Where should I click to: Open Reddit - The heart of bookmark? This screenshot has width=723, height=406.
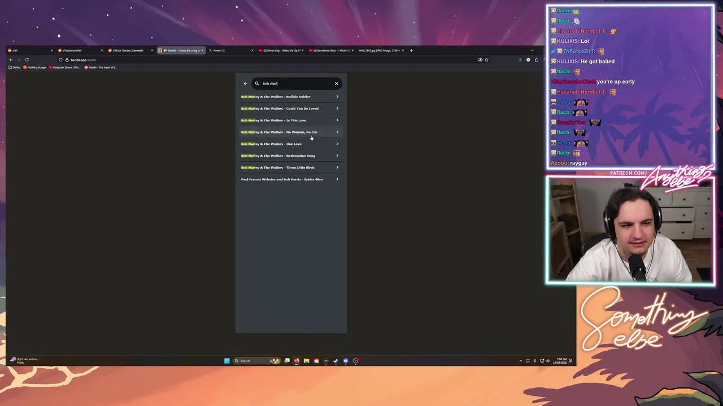click(x=101, y=67)
